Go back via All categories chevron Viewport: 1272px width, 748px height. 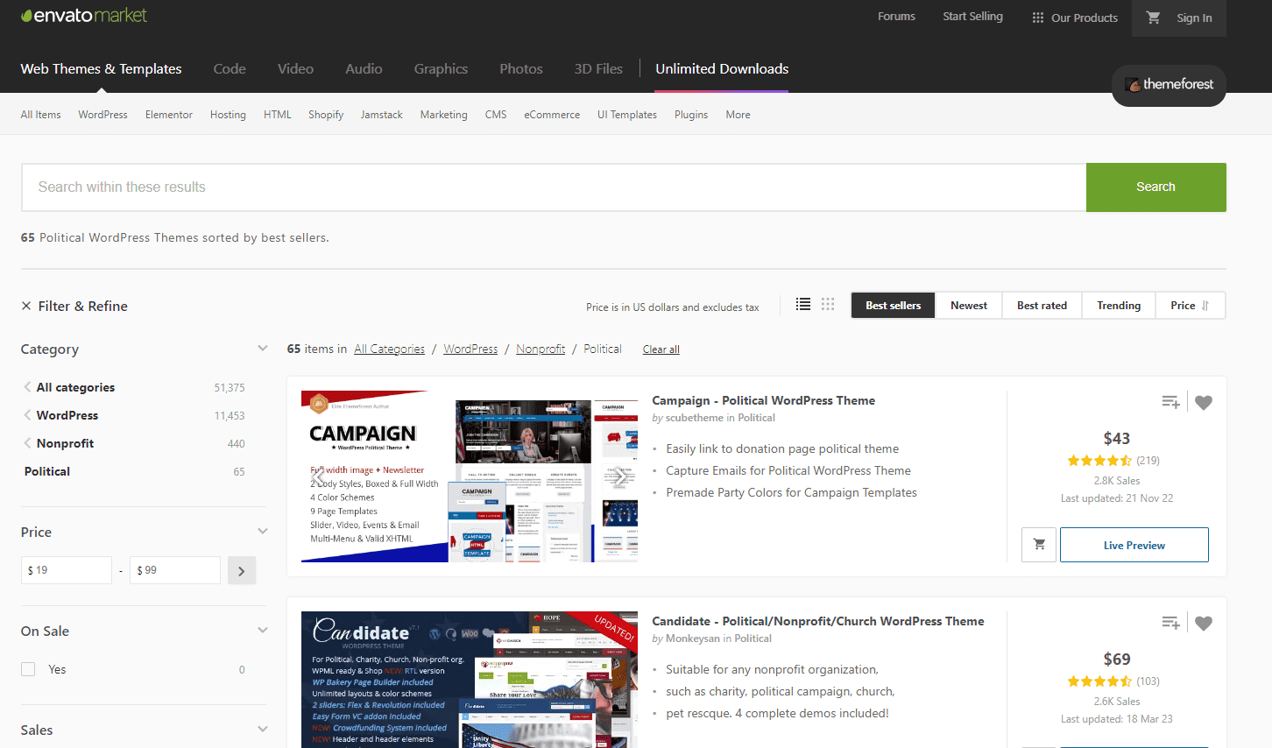click(27, 387)
